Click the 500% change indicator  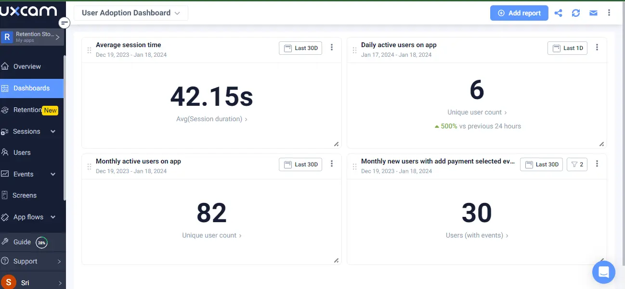click(445, 126)
